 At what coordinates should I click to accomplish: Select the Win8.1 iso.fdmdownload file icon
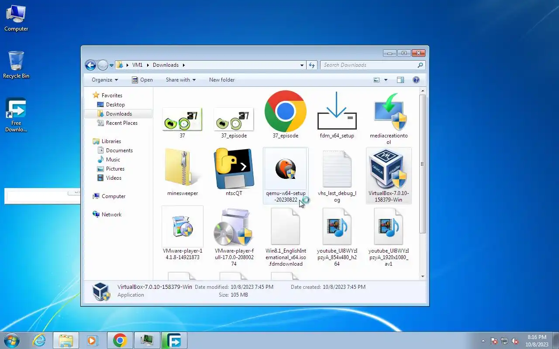tap(285, 227)
